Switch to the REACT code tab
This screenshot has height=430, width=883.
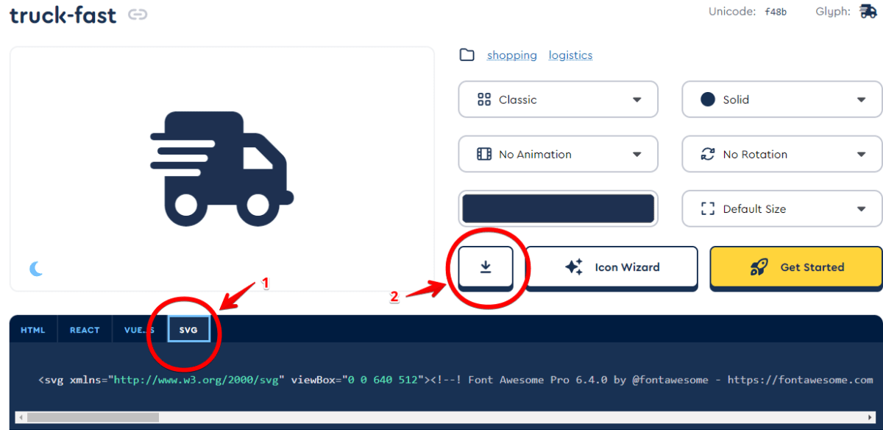point(85,330)
